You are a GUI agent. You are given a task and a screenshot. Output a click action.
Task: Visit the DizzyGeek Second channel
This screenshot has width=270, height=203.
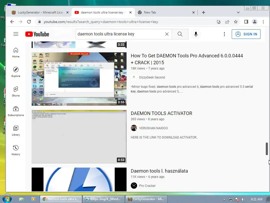click(152, 77)
